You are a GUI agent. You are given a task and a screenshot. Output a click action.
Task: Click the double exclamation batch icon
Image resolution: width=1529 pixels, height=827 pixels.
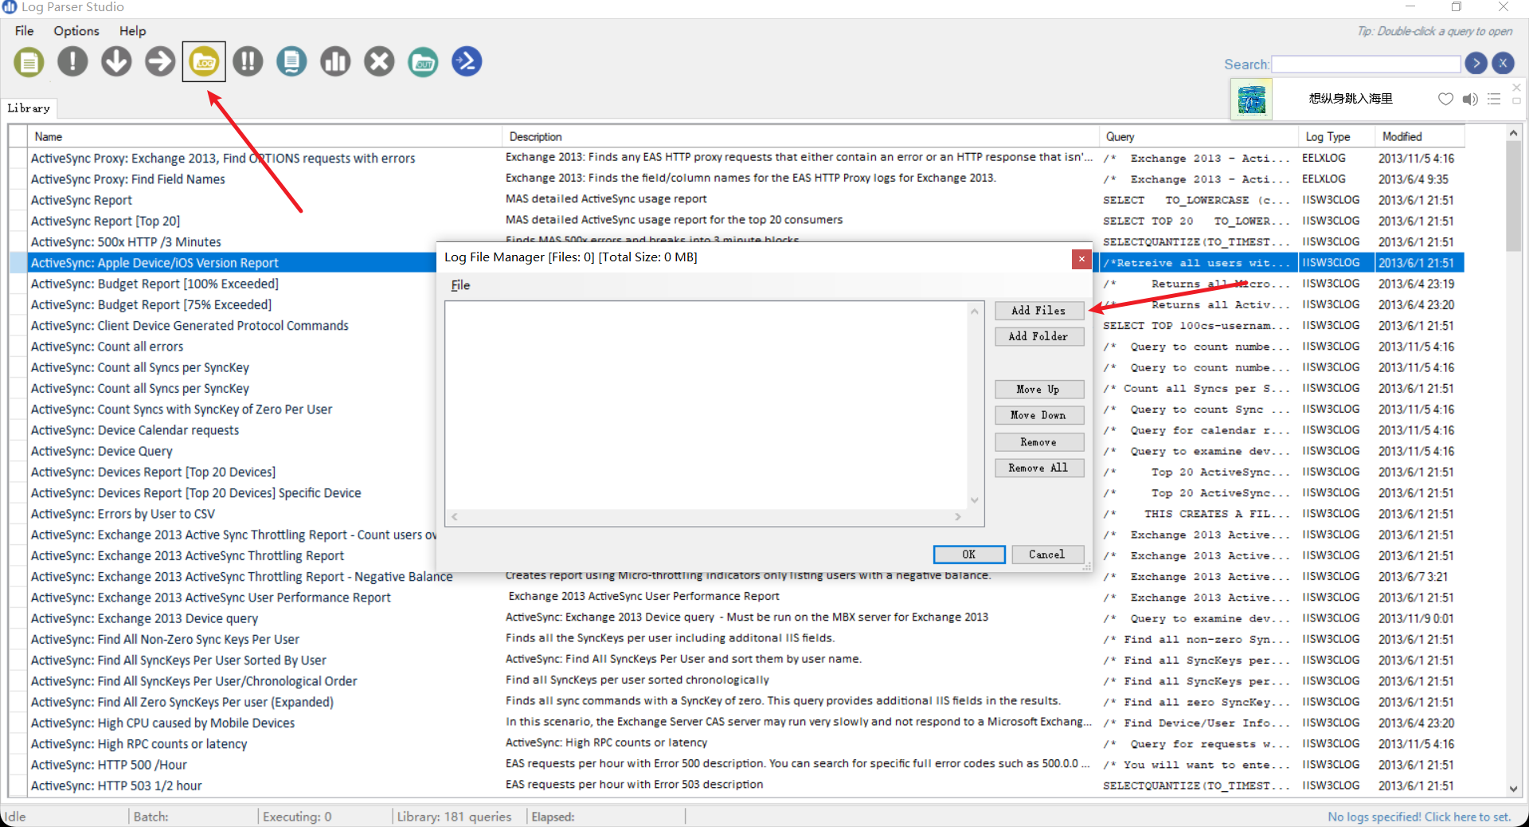[248, 61]
